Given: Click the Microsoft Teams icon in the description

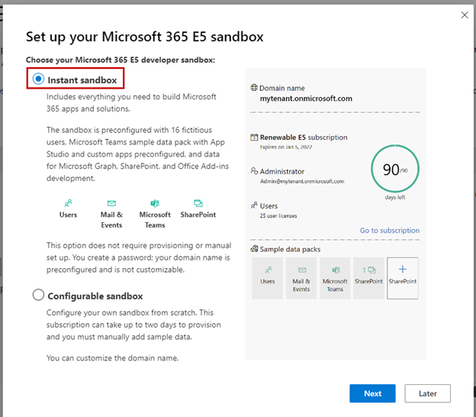Looking at the screenshot, I should [155, 203].
